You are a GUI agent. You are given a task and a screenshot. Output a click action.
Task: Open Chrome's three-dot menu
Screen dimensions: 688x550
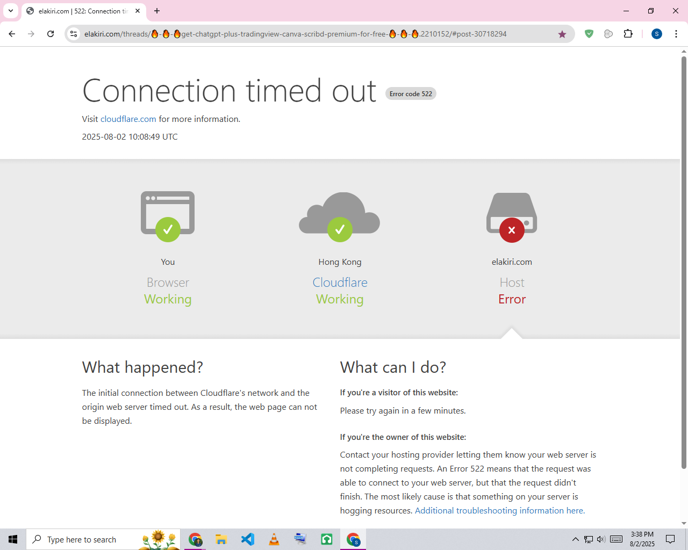coord(676,34)
